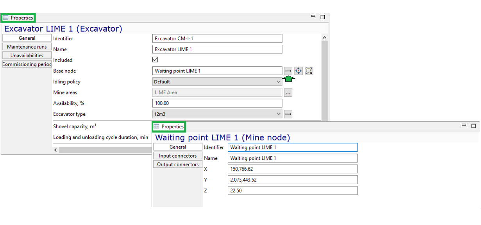The height and width of the screenshot is (225, 481).
Task: Click the locate crosshair icon beside Base node
Action: pos(299,71)
